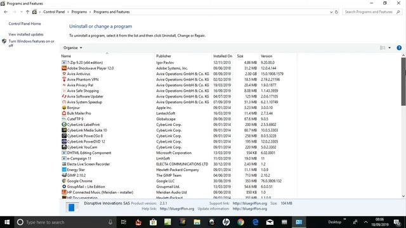Click the Energy Star icon
Screen dimensions: 406x228
pos(64,170)
